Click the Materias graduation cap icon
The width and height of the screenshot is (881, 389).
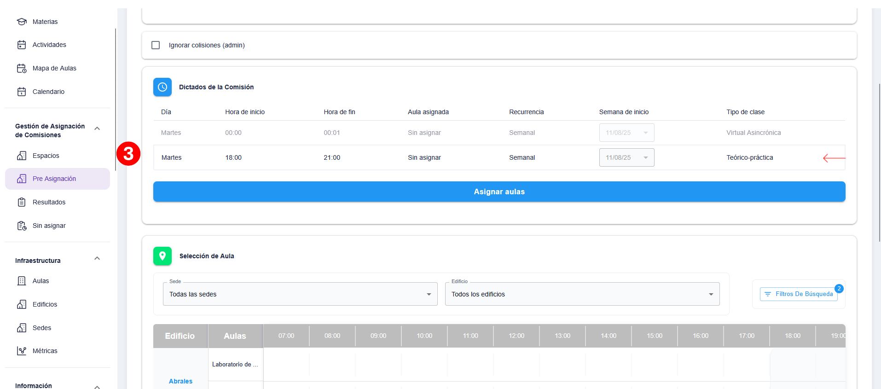pos(22,22)
